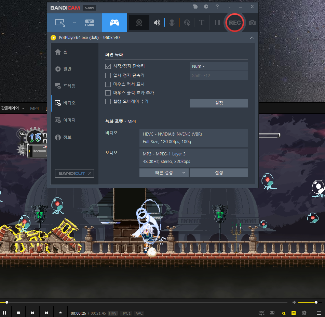Start recording with REC button

click(x=235, y=23)
